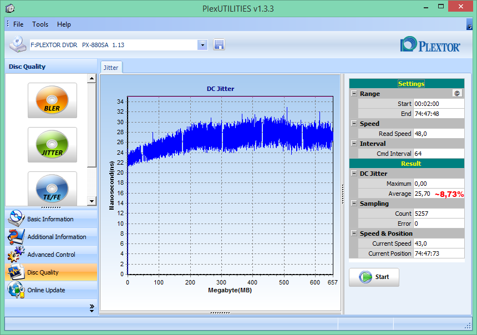
Task: Click the Sampling Error value 0
Action: click(439, 224)
